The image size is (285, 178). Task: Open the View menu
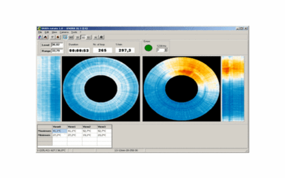pos(55,32)
